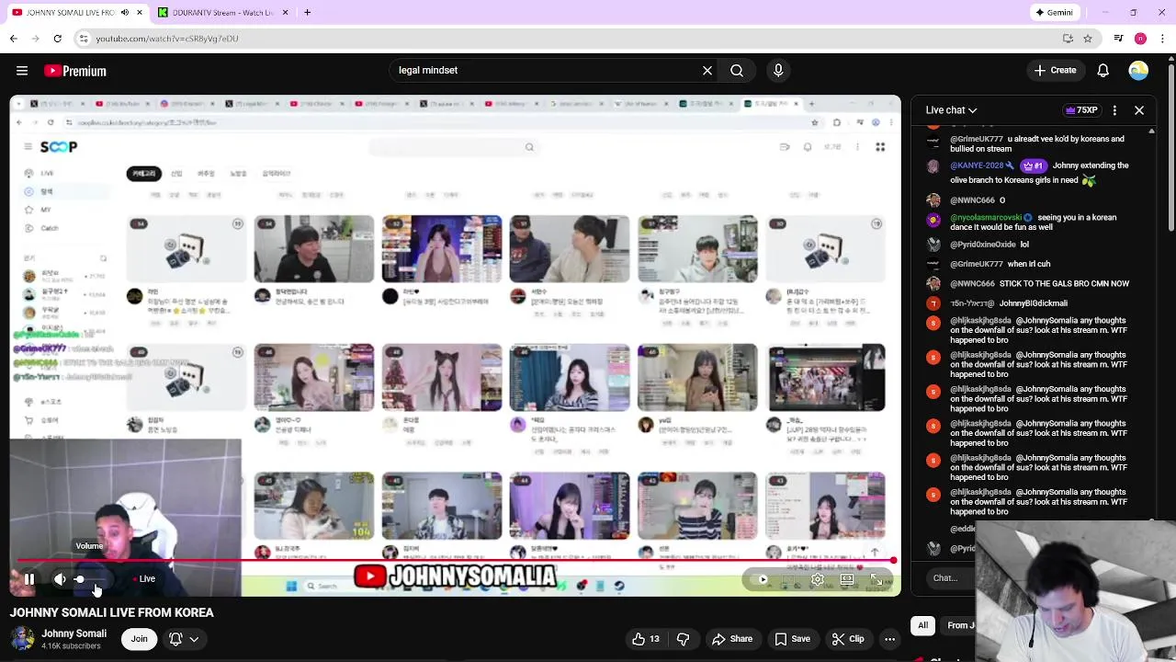Open YouTube notifications bell
The width and height of the screenshot is (1176, 662).
coord(1103,70)
